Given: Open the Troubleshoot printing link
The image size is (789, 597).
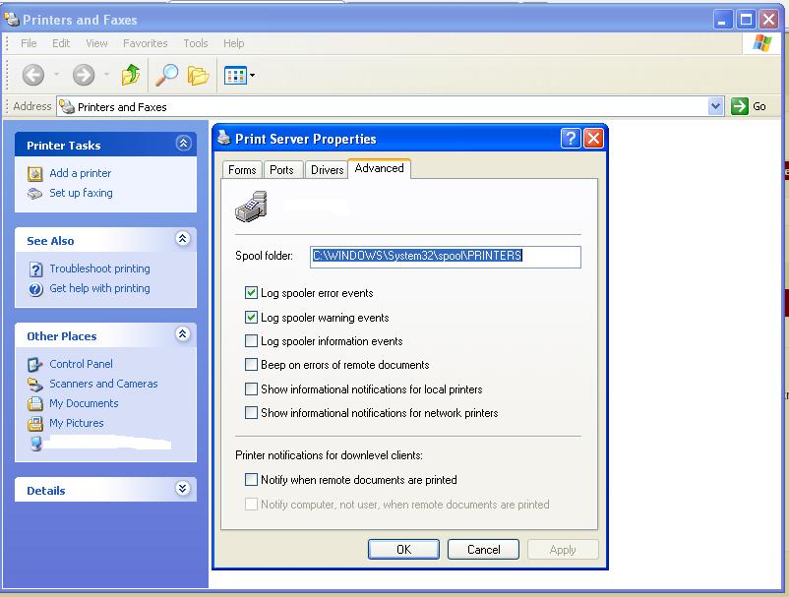Looking at the screenshot, I should tap(99, 269).
